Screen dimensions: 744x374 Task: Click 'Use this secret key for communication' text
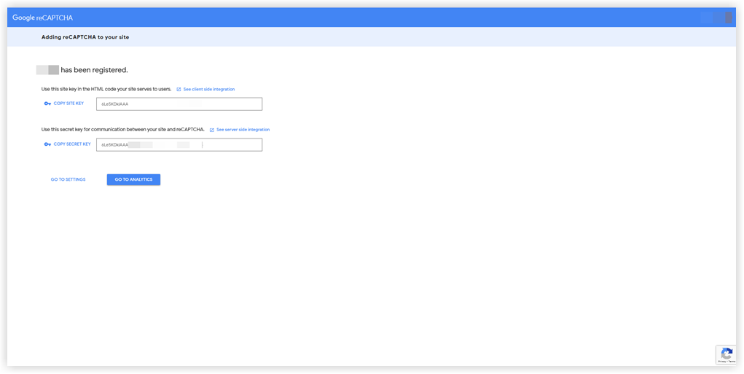[x=123, y=130]
